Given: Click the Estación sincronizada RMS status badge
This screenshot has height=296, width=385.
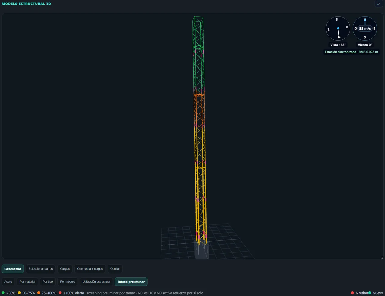Looking at the screenshot, I should tap(351, 52).
